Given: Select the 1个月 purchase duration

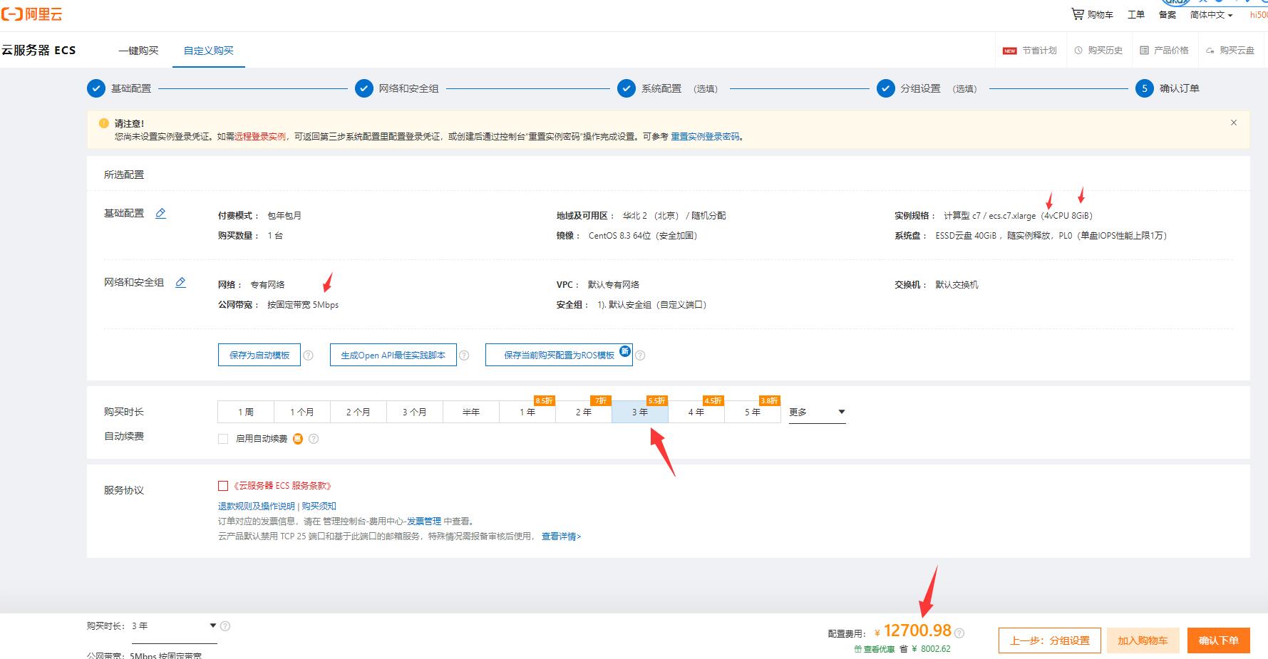Looking at the screenshot, I should (302, 412).
